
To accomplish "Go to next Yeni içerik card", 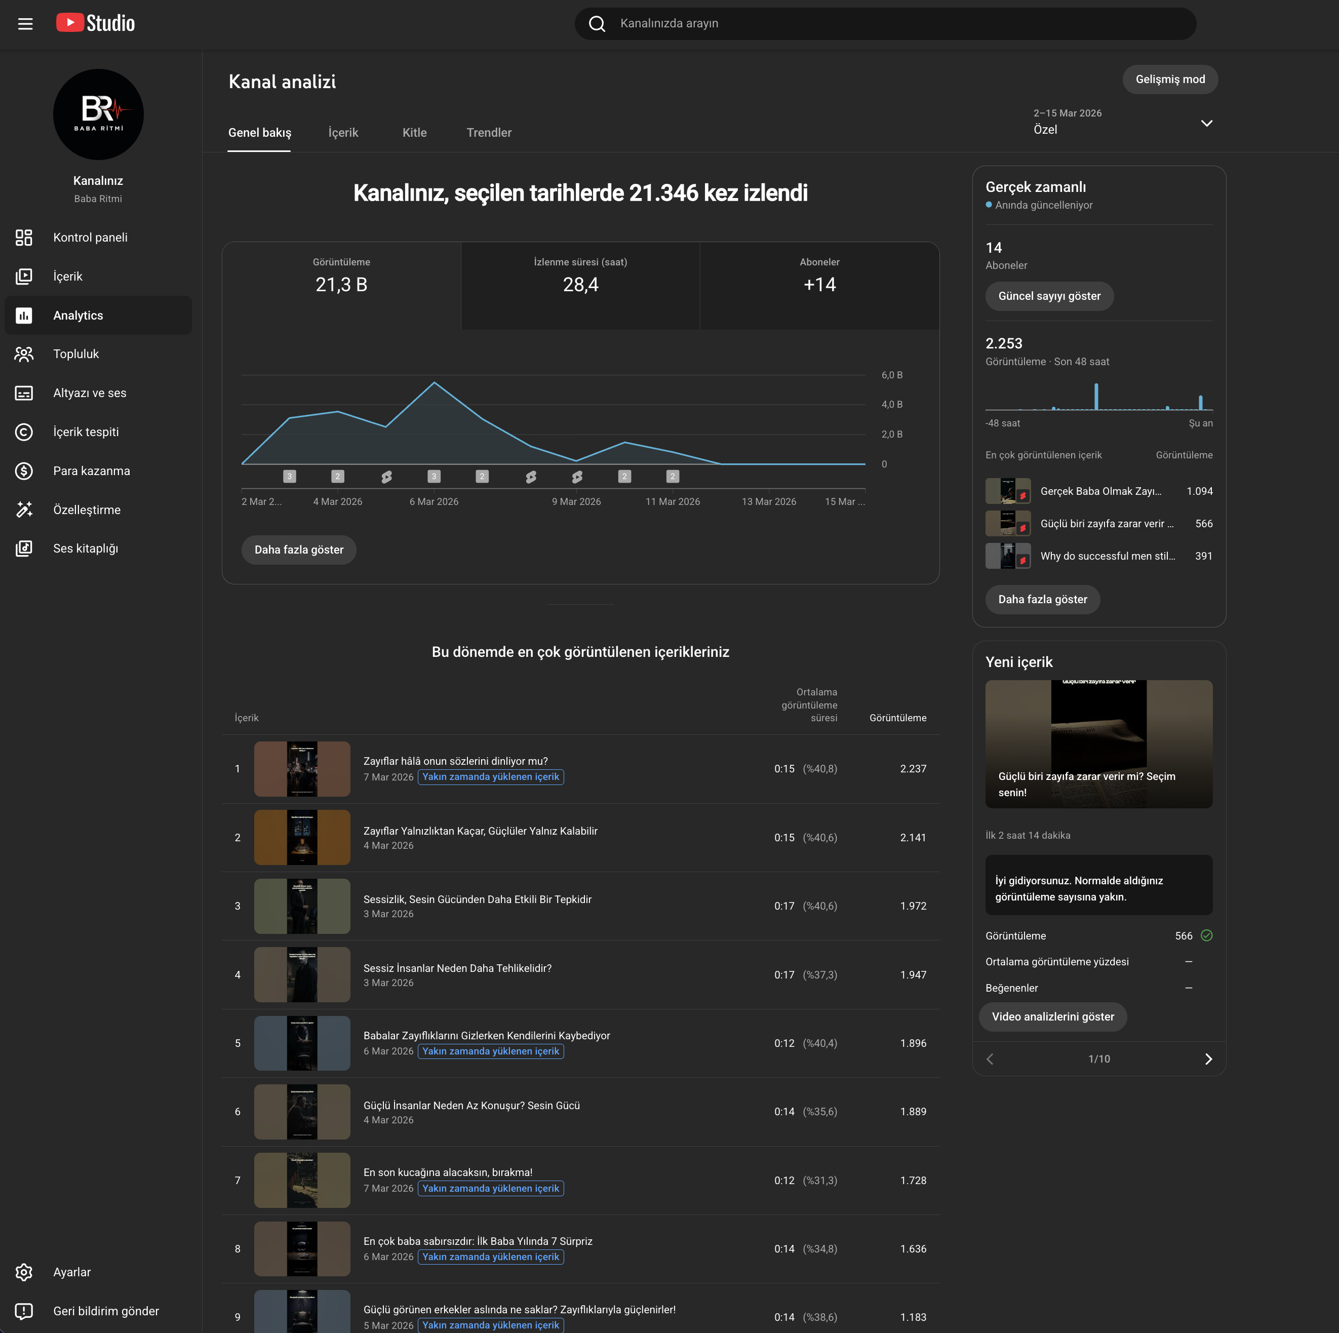I will pos(1208,1059).
